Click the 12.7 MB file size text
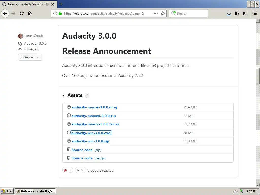This screenshot has width=260, height=195. 189,124
